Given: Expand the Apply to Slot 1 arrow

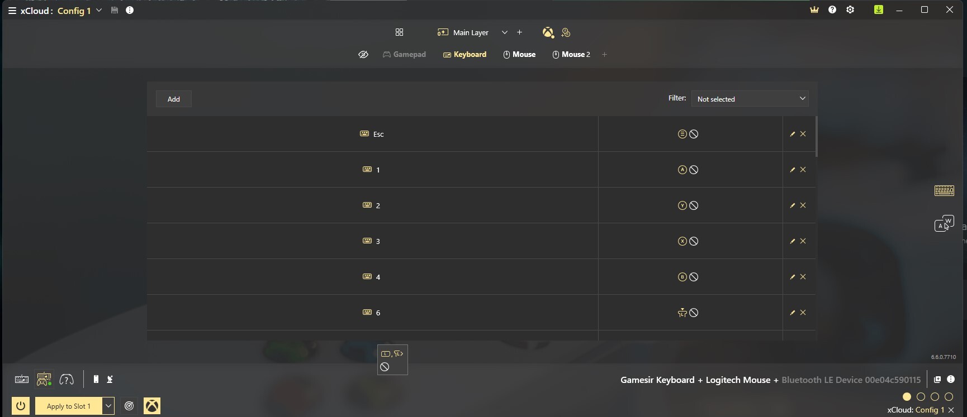Looking at the screenshot, I should point(108,406).
